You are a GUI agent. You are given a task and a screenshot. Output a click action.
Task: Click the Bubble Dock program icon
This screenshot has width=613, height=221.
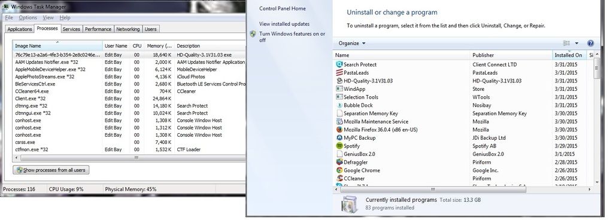point(339,105)
